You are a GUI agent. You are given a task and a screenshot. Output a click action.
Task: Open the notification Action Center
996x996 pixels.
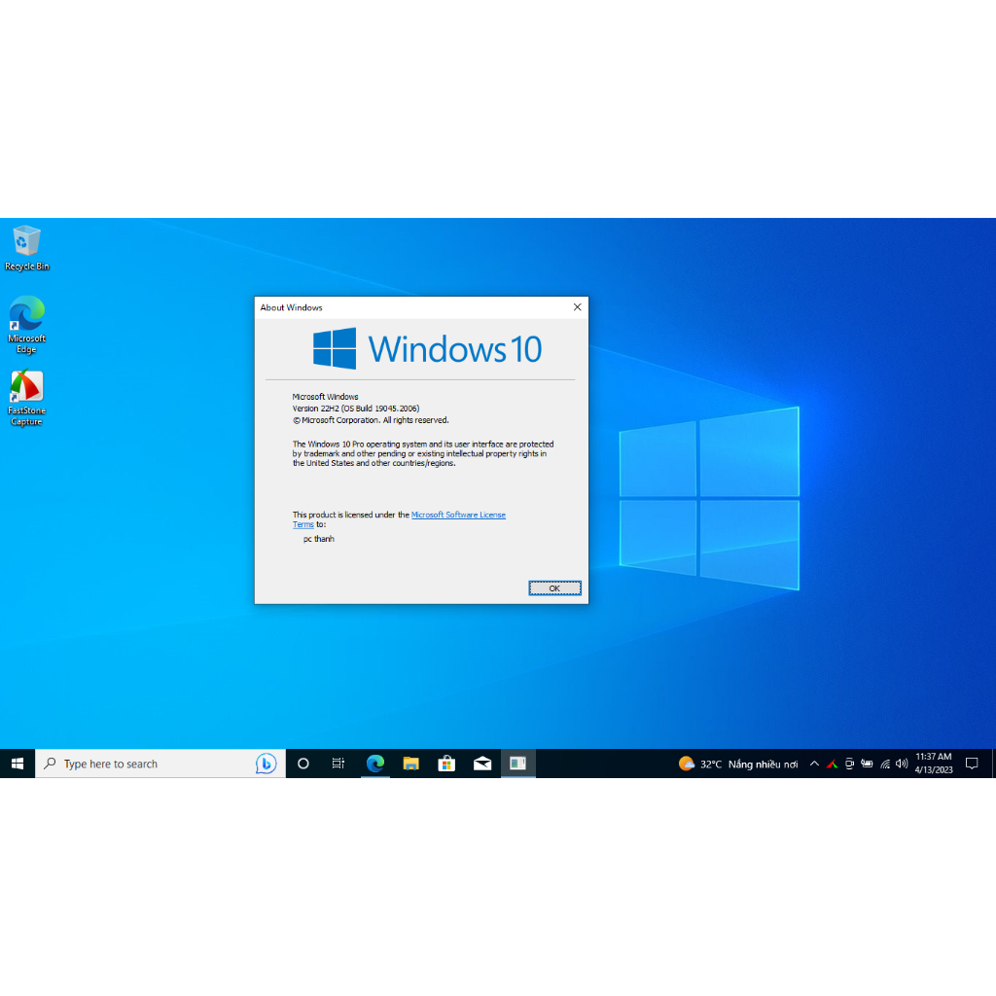click(x=971, y=764)
